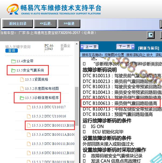The image size is (162, 163).
Task: Open 13.5.3.6 DTC B100112 entry
Action: (x=53, y=153)
